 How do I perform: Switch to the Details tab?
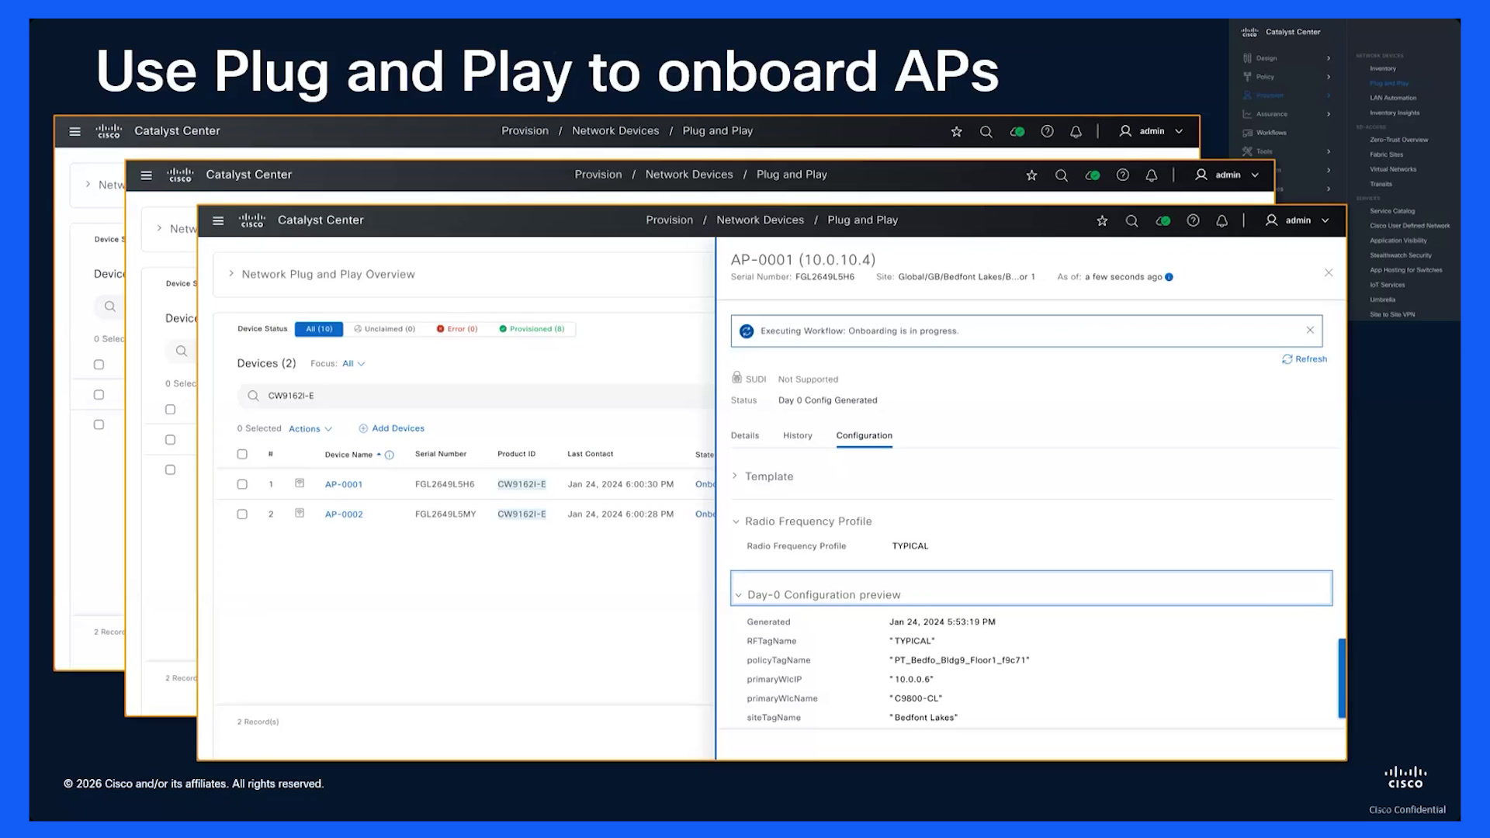coord(745,435)
